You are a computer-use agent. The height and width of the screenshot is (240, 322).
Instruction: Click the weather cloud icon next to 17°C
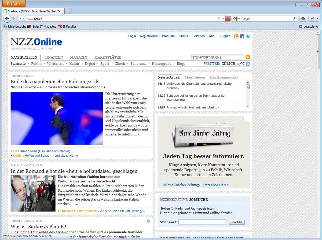click(x=248, y=64)
